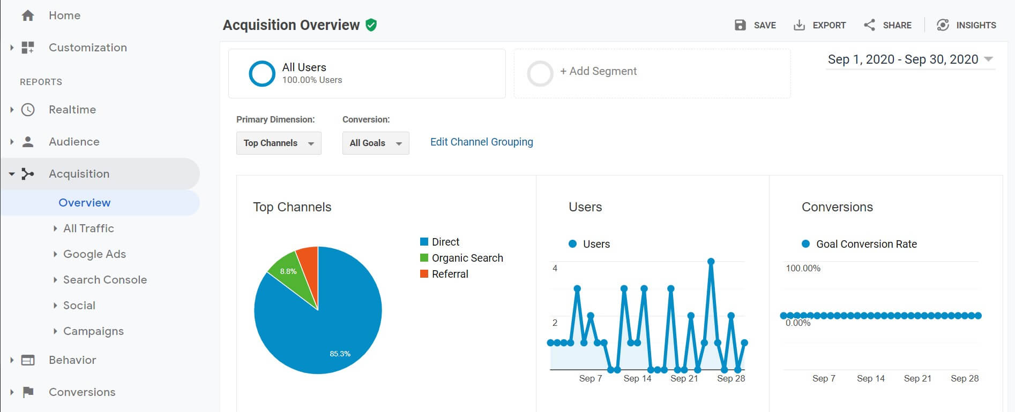Image resolution: width=1015 pixels, height=412 pixels.
Task: Click the Behavior window icon
Action: click(28, 360)
